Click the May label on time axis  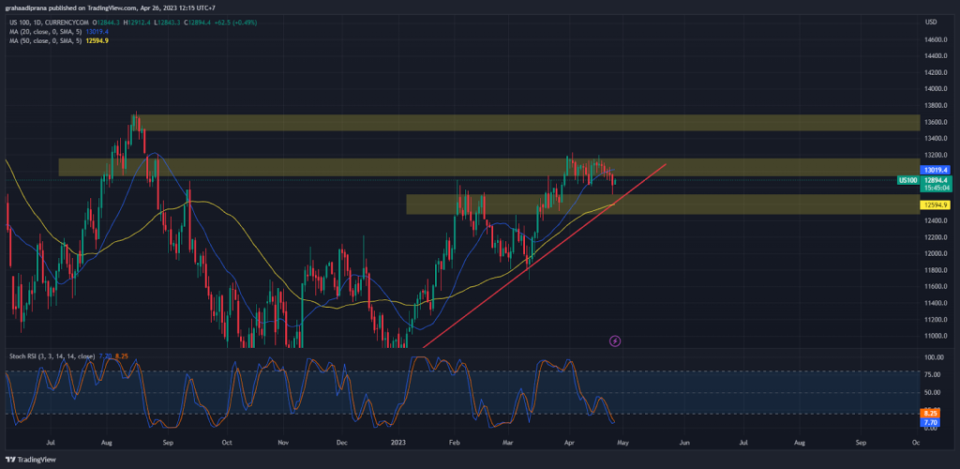point(622,442)
